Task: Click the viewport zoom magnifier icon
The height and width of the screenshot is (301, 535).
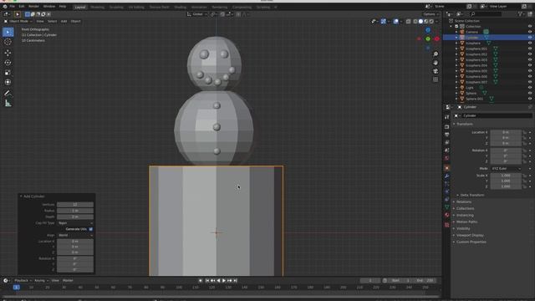Action: click(436, 54)
